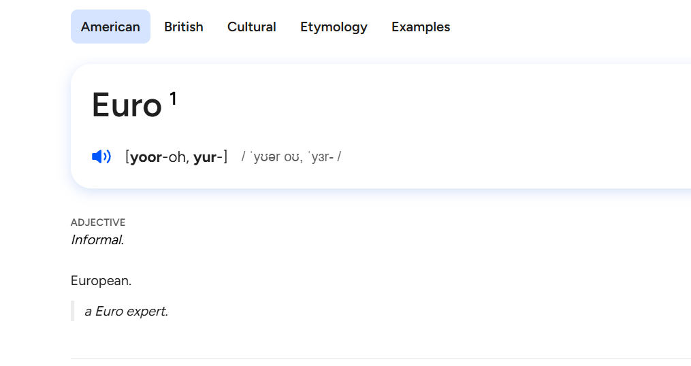Click the word "expert" in the example
The image size is (691, 366).
[146, 312]
